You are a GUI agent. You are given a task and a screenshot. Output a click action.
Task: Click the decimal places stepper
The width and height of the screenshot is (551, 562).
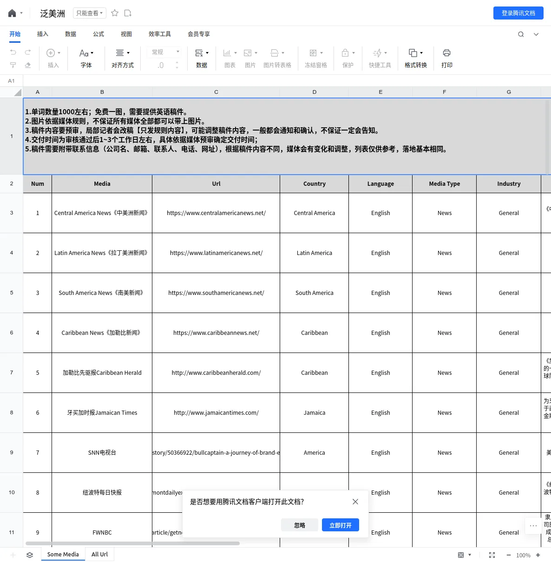[x=177, y=65]
